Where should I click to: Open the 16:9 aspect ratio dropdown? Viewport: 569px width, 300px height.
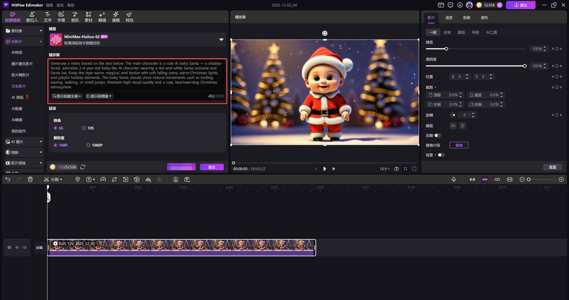(x=384, y=169)
